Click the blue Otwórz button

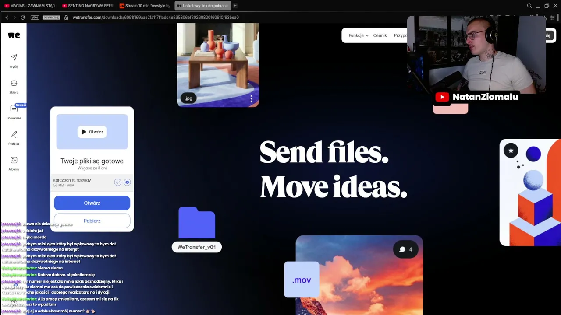coord(92,203)
